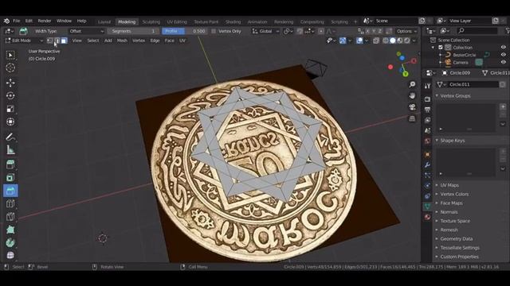This screenshot has height=286, width=510.
Task: Select the Annotate tool
Action: [10, 137]
